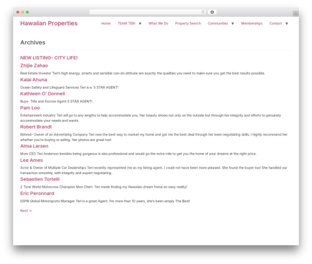Image resolution: width=312 pixels, height=264 pixels.
Task: Expand the TEAM TERI dropdown arrow
Action: 140,24
